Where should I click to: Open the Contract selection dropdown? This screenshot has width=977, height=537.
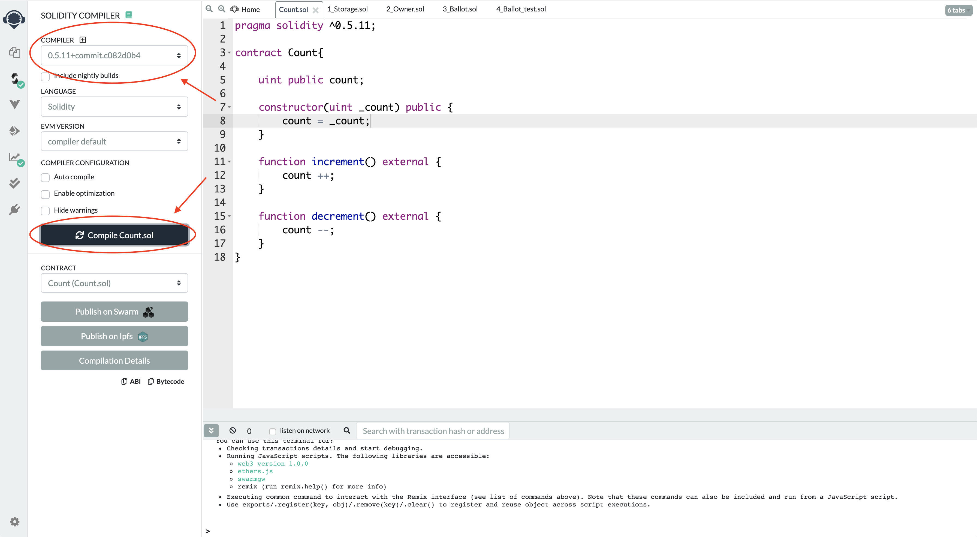tap(114, 283)
